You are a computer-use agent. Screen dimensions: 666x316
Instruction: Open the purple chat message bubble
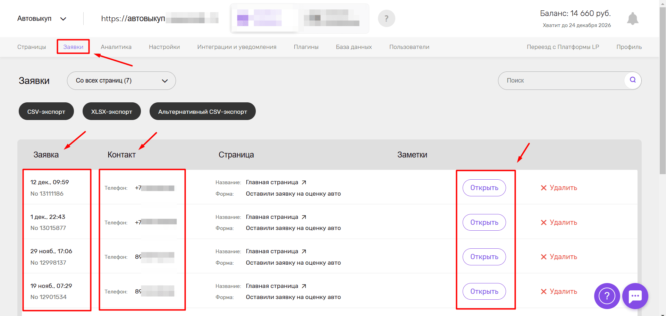[x=635, y=296]
